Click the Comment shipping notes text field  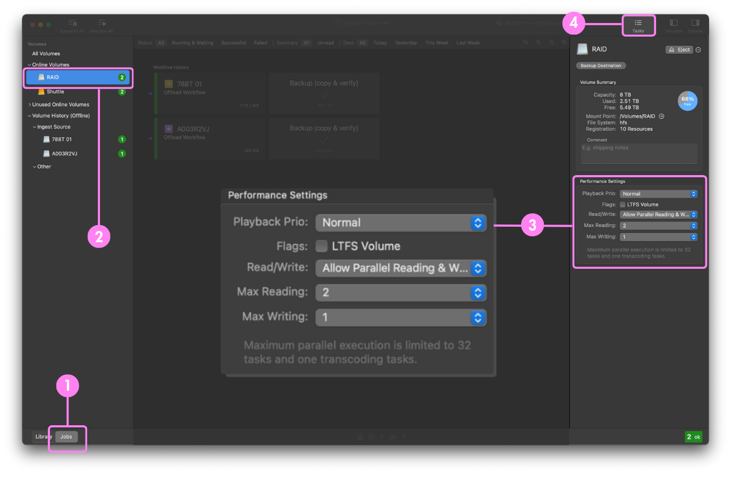638,153
